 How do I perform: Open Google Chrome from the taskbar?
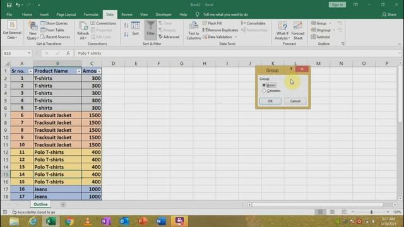[69, 221]
